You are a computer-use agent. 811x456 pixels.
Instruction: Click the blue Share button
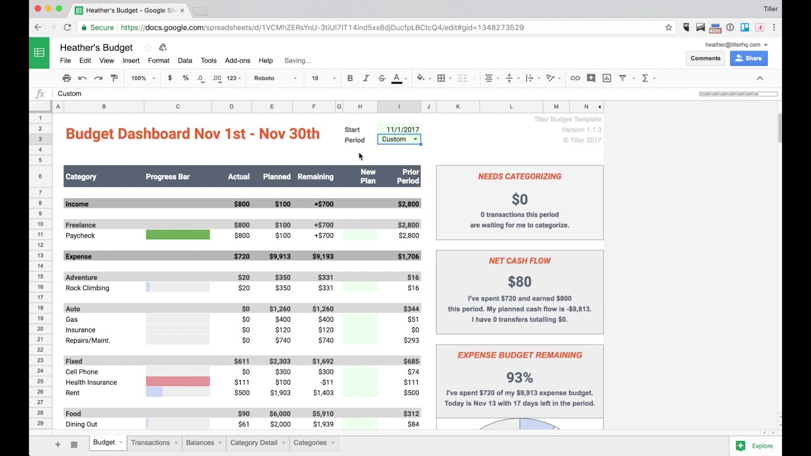coord(748,58)
